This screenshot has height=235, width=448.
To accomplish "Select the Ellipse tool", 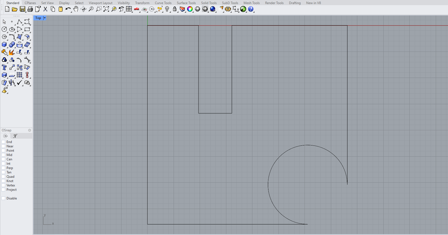I will click(x=12, y=29).
